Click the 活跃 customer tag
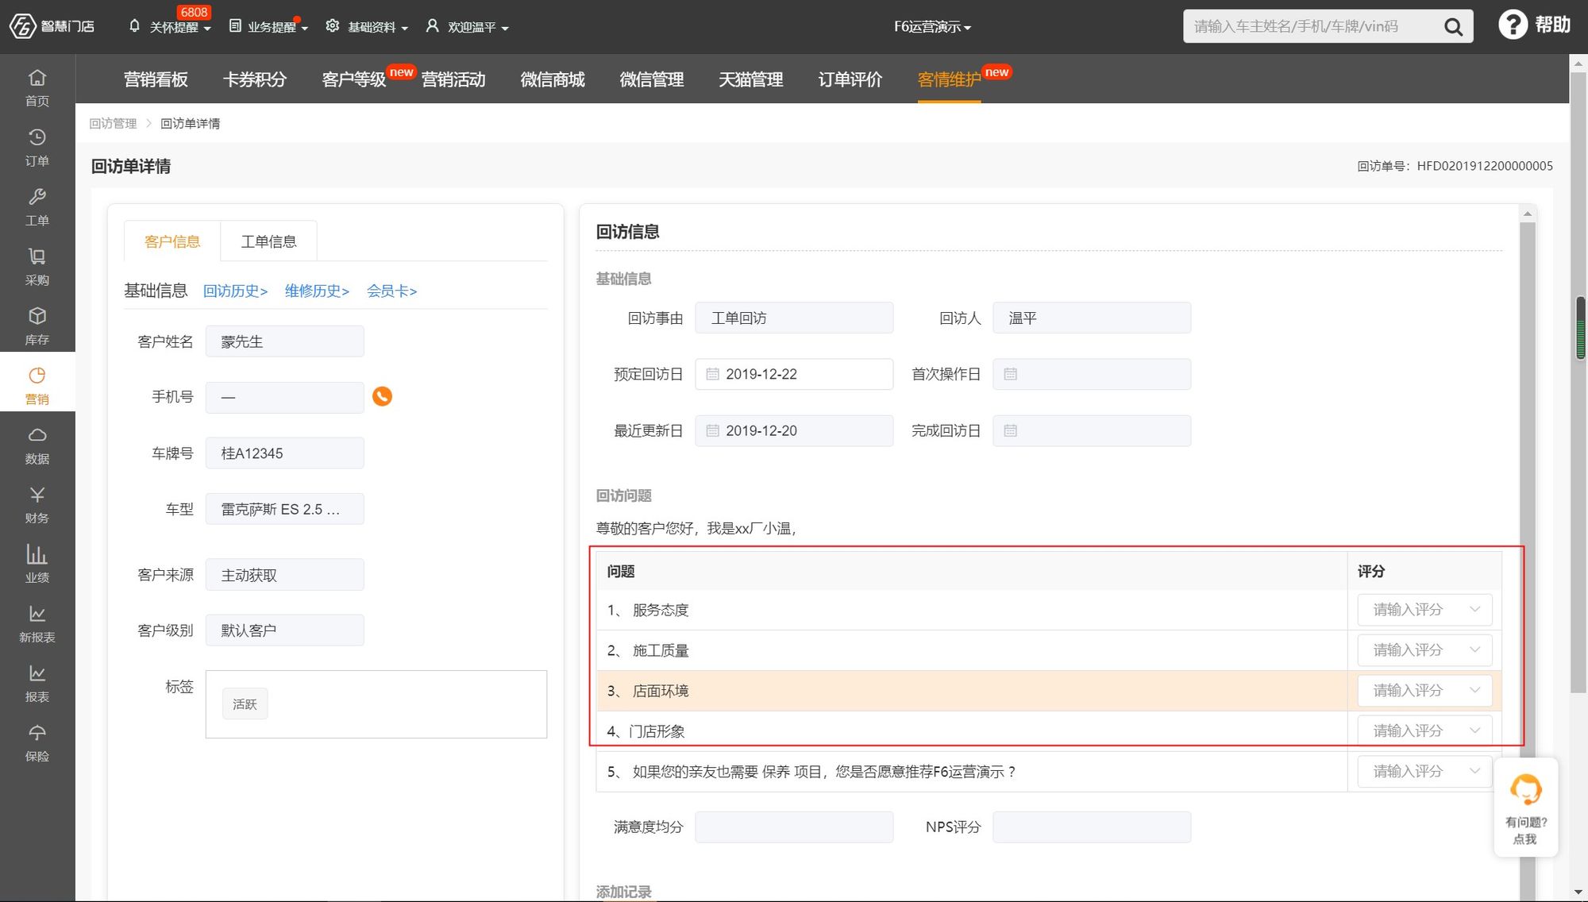Screen dimensions: 1588x902 pos(245,704)
